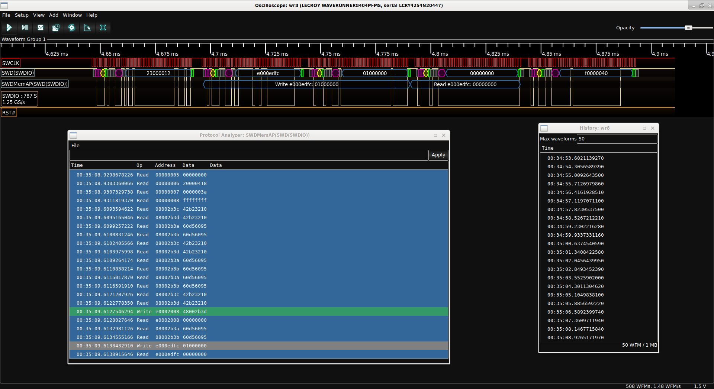Click the f0000040 decoded SWD packet
The height and width of the screenshot is (389, 714).
coord(596,73)
